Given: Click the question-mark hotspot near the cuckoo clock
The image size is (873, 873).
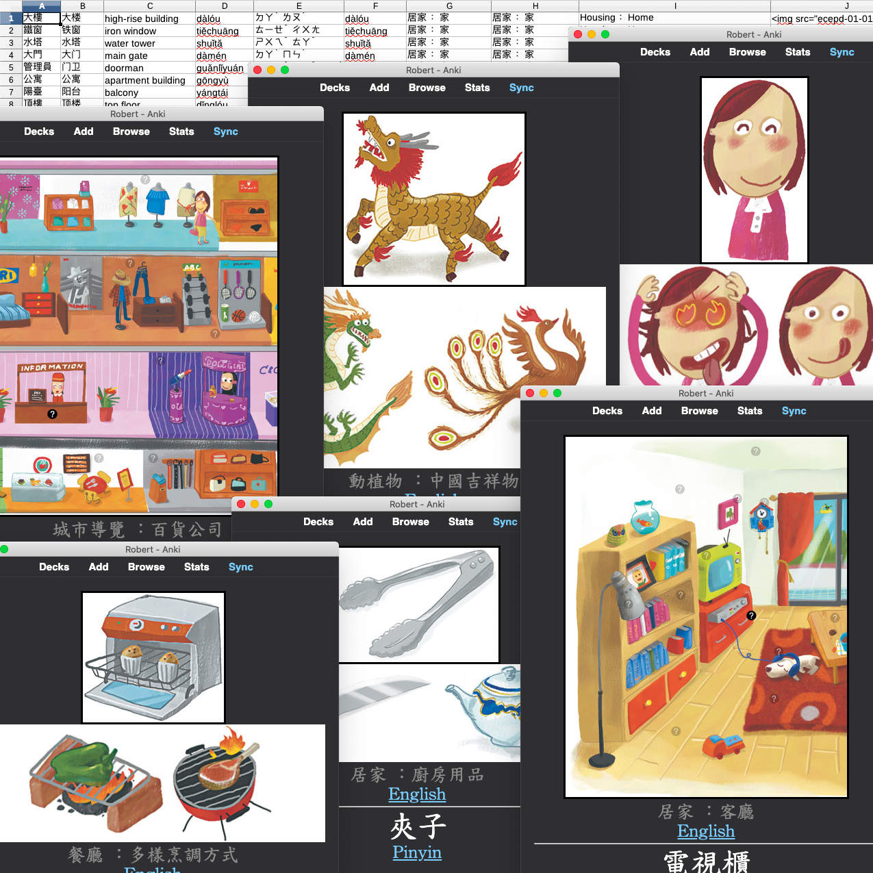Looking at the screenshot, I should pyautogui.click(x=765, y=501).
